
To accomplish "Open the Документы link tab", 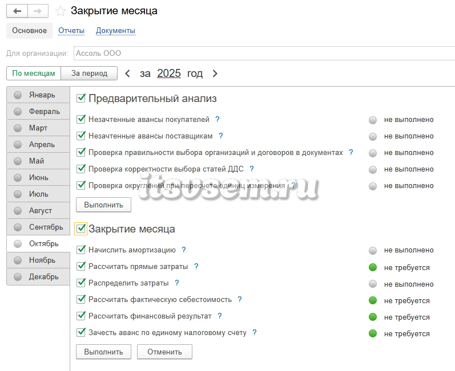I will click(115, 31).
